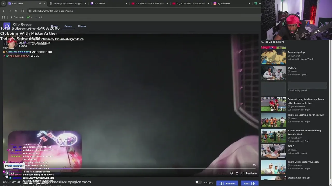
Task: Open the Chrome apps grid icon
Action: 3,17
